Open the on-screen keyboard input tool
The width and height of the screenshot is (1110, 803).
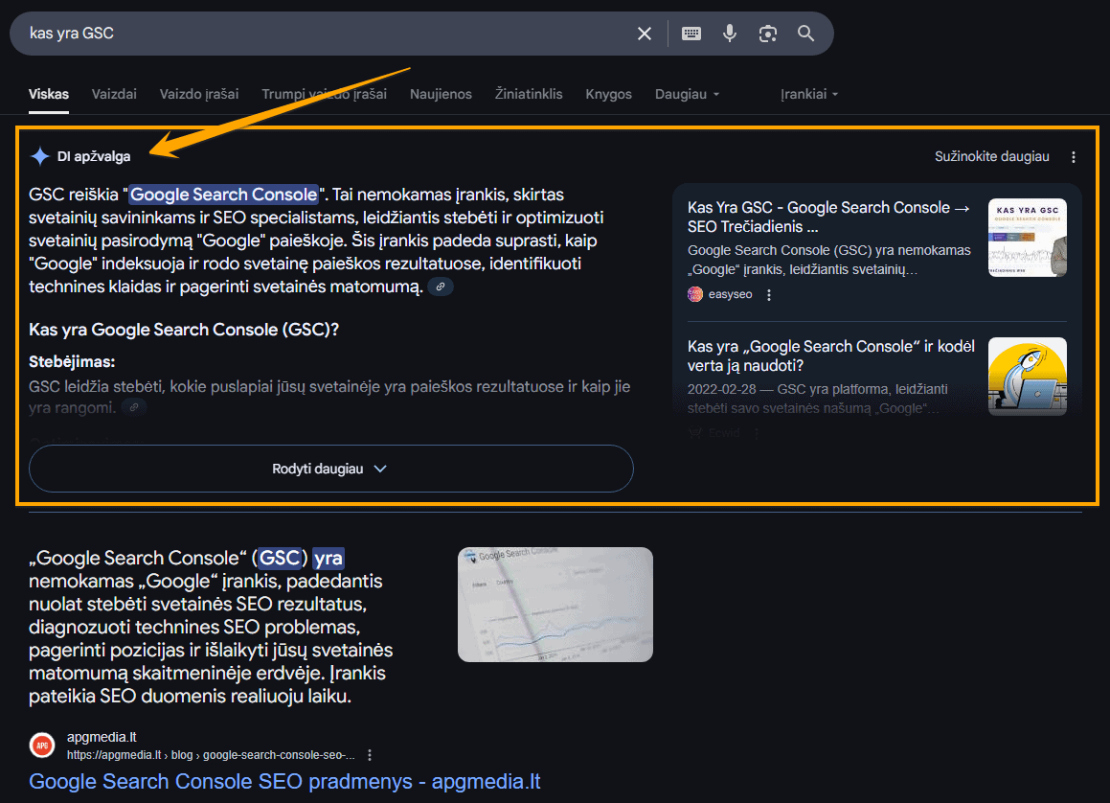click(691, 34)
